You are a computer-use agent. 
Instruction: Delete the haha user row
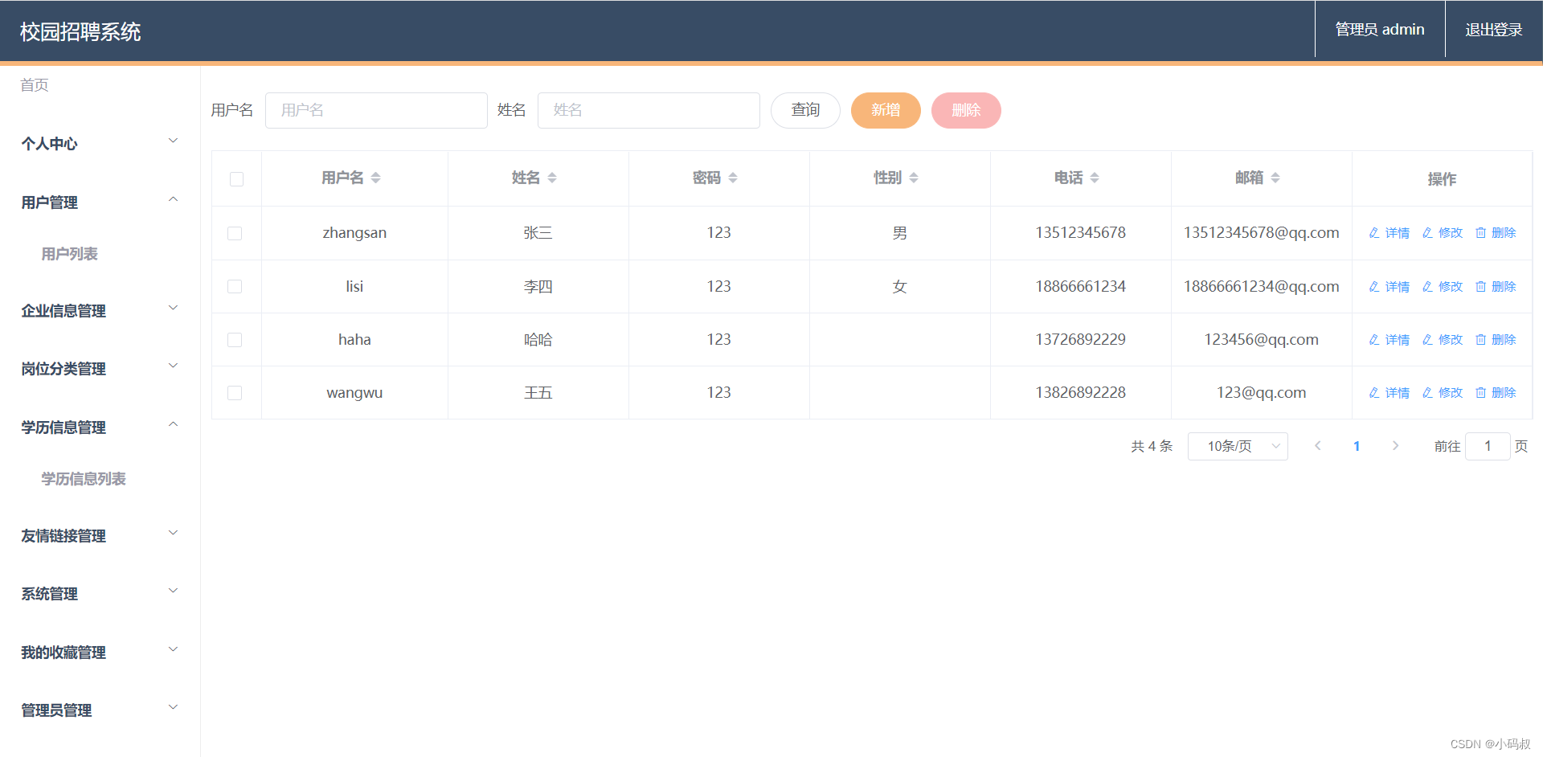[1496, 340]
